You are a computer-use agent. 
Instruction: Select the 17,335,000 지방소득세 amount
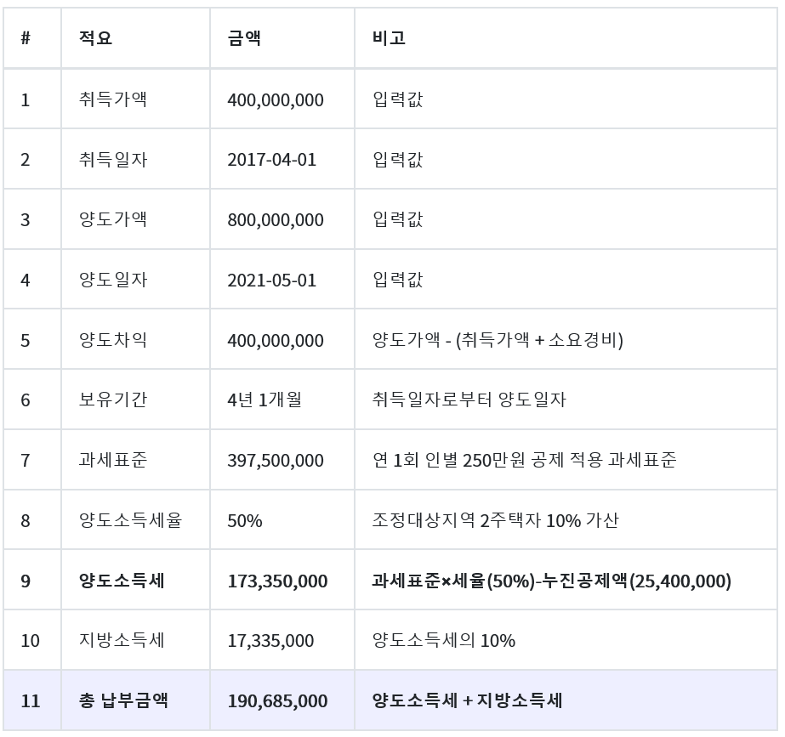270,641
